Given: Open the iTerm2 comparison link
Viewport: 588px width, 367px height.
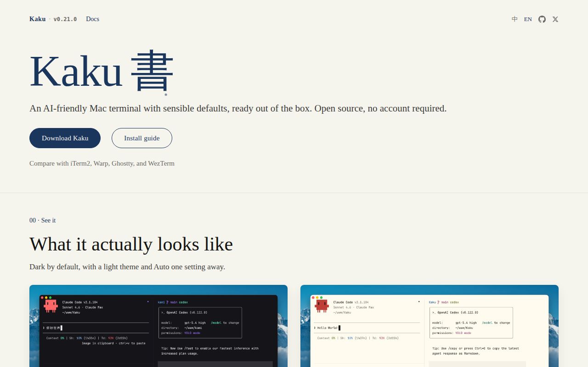Looking at the screenshot, I should coord(80,163).
